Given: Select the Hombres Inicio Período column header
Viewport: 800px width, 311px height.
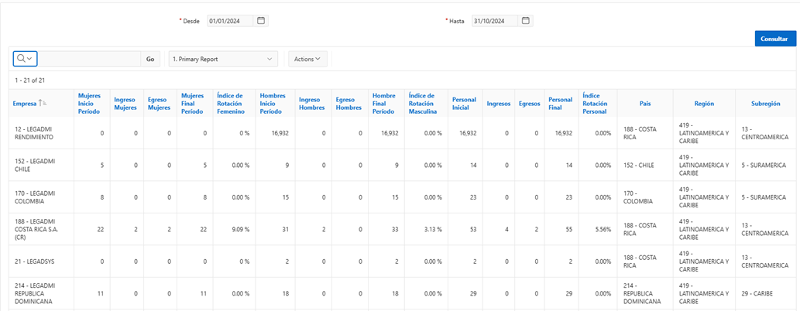Looking at the screenshot, I should click(x=274, y=103).
